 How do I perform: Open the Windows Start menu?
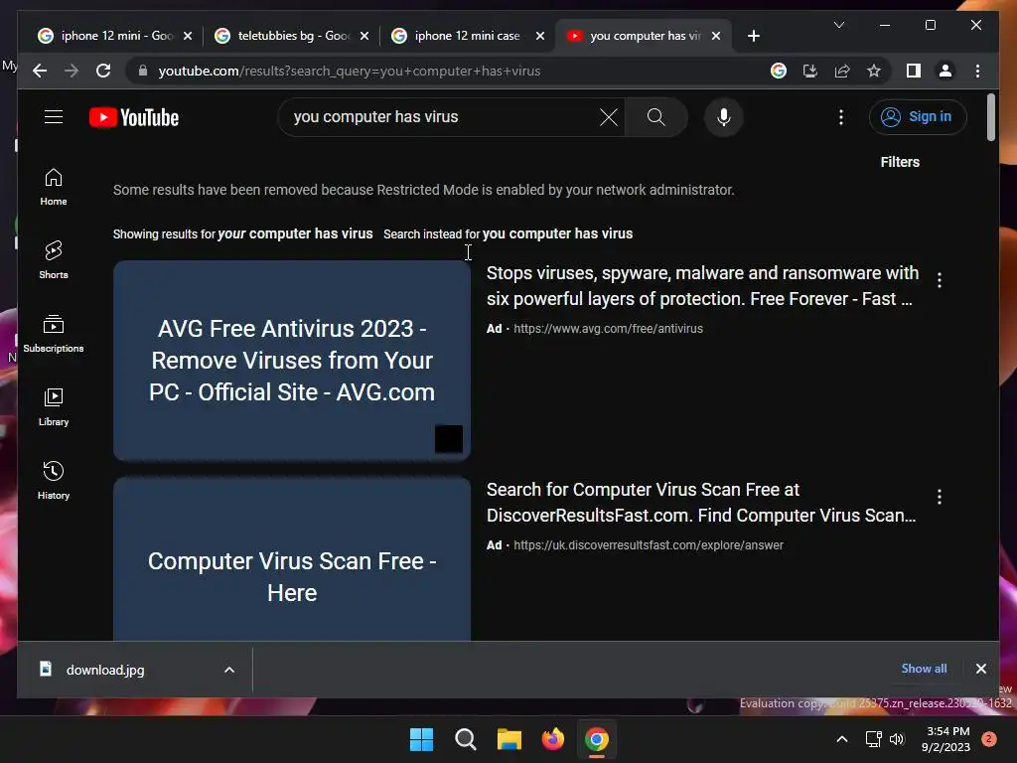(x=421, y=739)
